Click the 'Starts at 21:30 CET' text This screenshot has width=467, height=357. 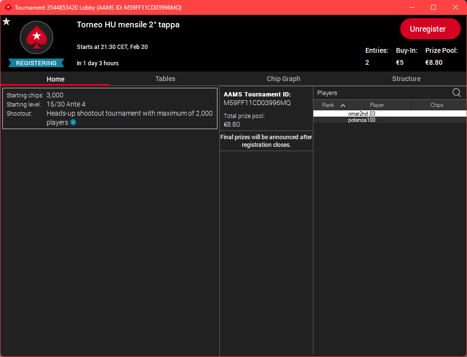pos(112,47)
